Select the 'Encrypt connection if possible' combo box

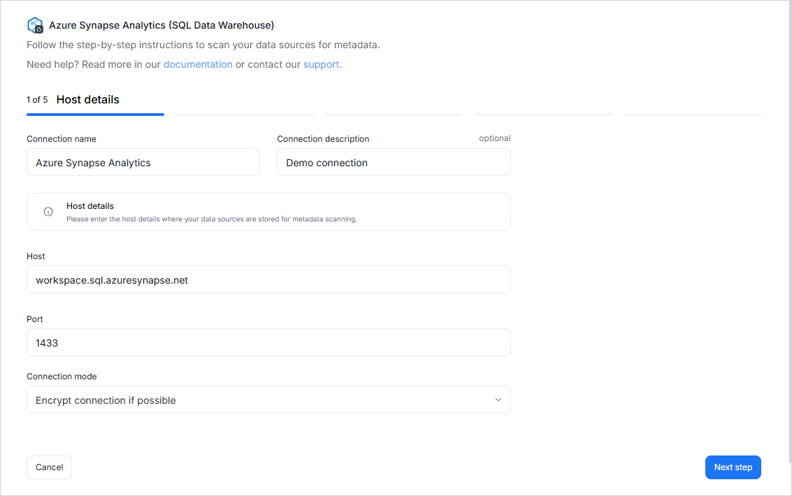point(268,400)
